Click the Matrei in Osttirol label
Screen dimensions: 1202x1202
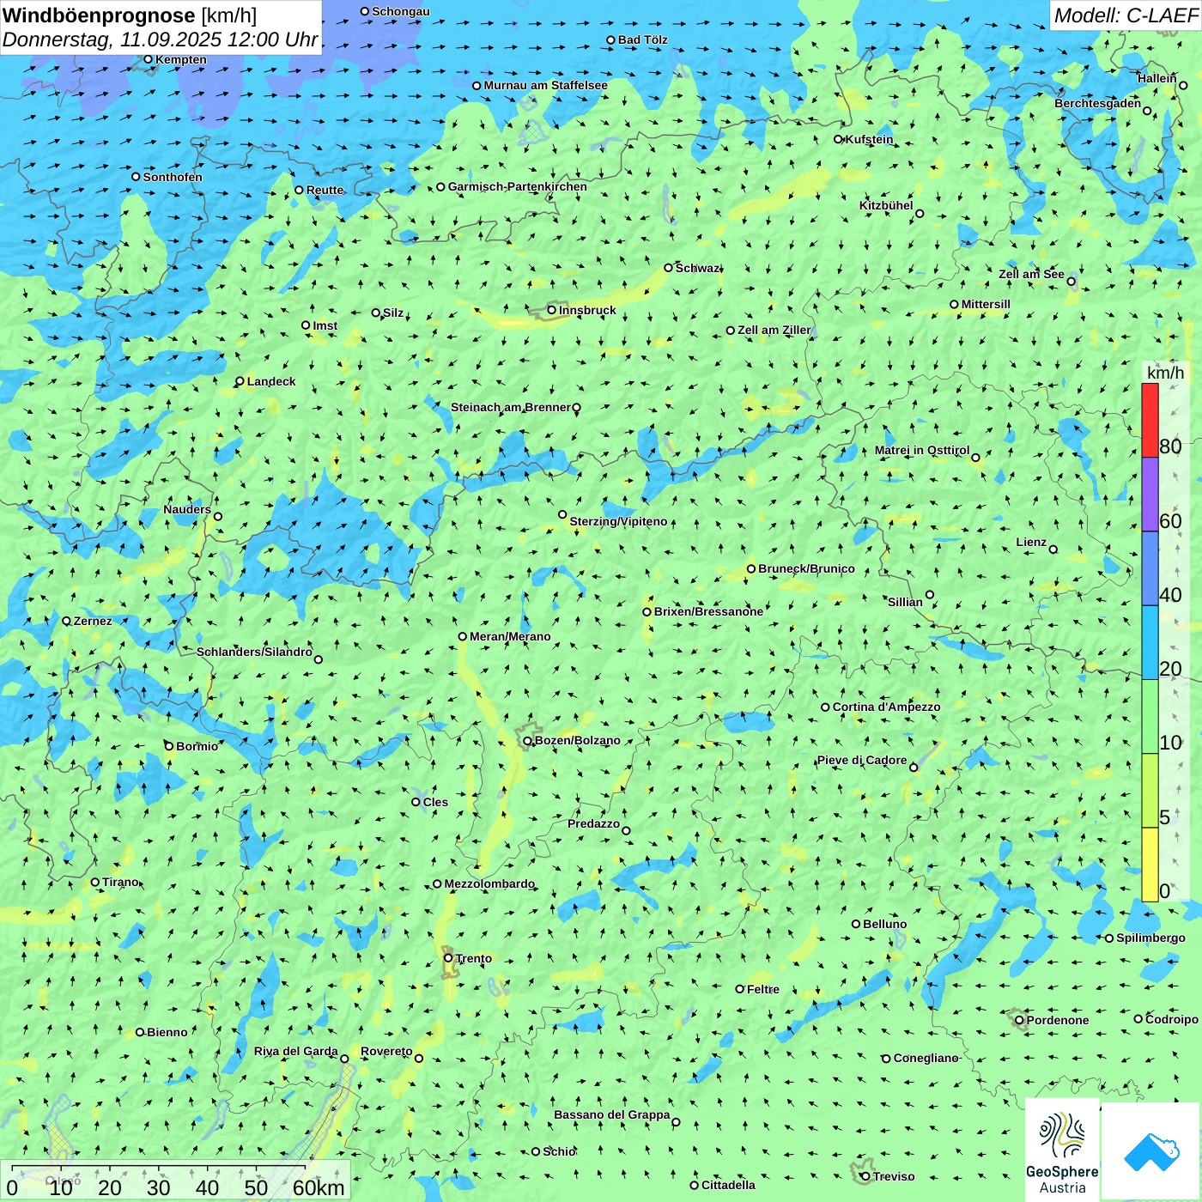point(922,450)
